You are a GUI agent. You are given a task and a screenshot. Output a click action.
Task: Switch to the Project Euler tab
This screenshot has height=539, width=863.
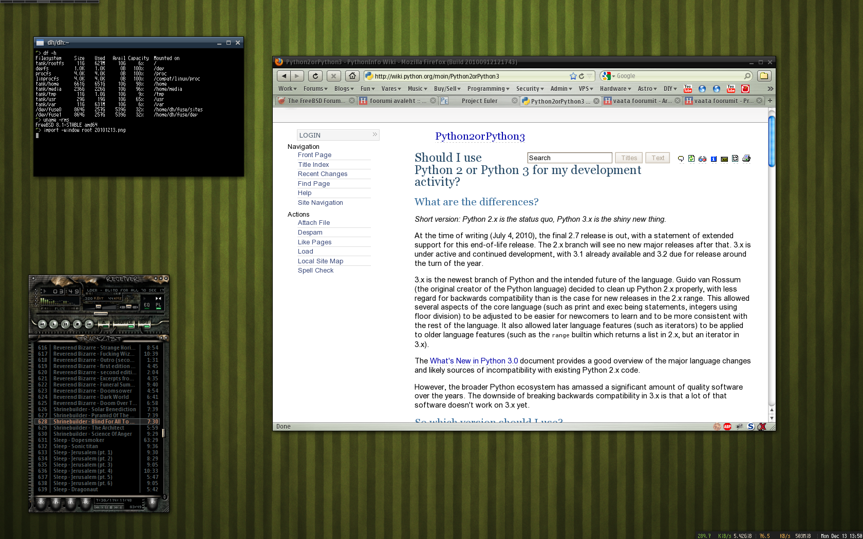[479, 101]
